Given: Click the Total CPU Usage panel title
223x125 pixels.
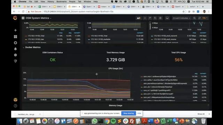Looking at the screenshot, I should click(x=178, y=52).
